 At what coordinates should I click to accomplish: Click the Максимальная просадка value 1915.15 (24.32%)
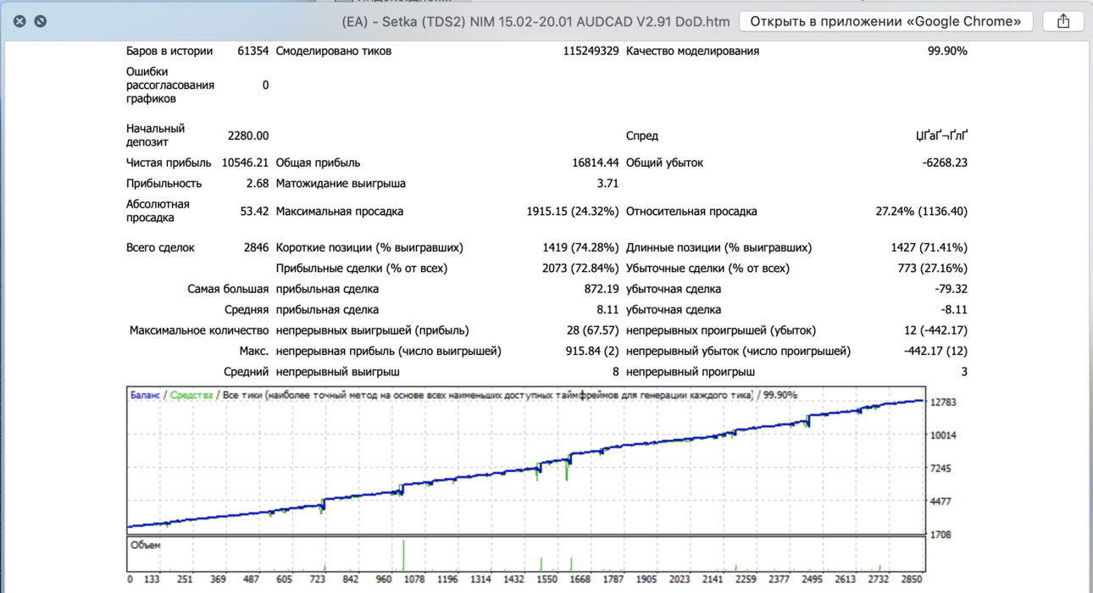(x=573, y=212)
